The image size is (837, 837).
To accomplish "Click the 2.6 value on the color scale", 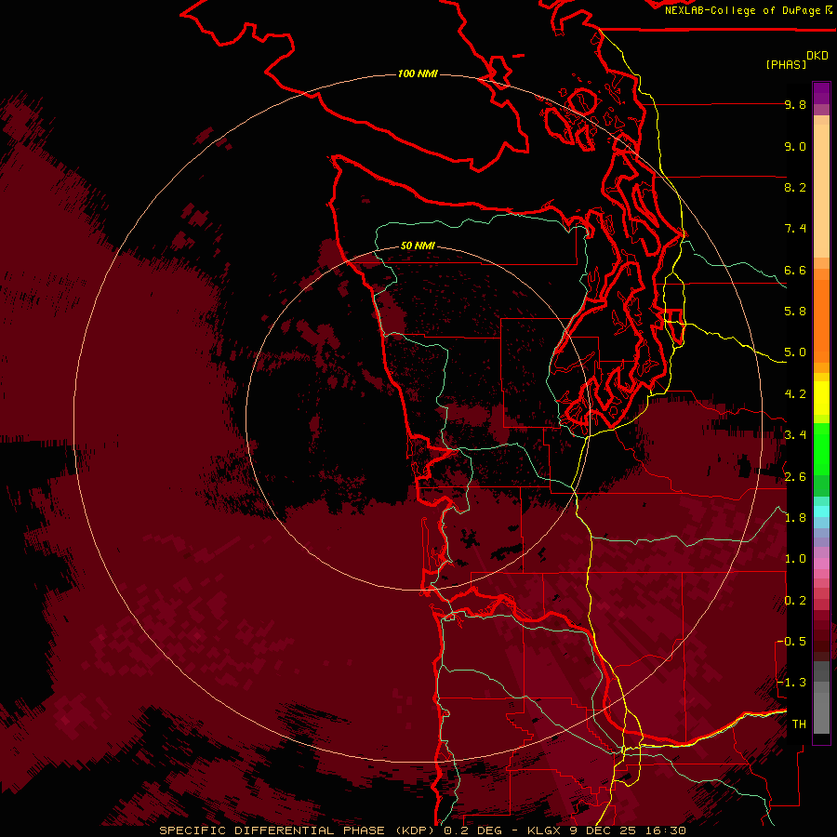I will (795, 477).
